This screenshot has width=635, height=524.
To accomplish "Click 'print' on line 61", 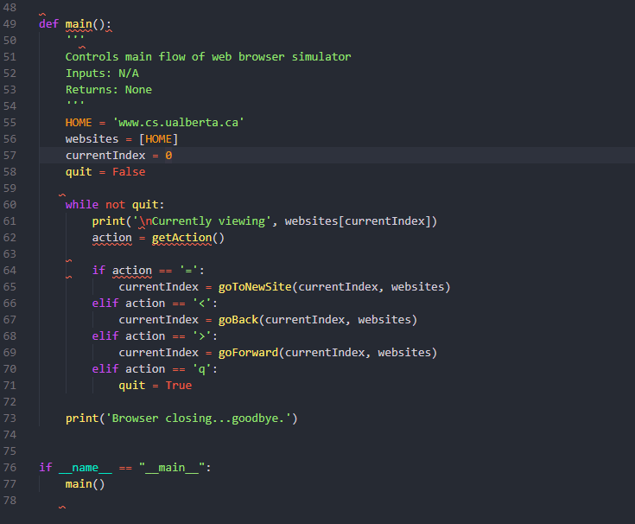I will point(109,220).
